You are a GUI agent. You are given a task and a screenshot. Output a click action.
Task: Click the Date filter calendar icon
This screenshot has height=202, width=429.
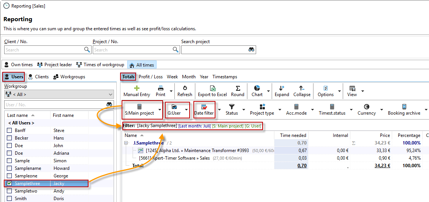tap(204, 107)
